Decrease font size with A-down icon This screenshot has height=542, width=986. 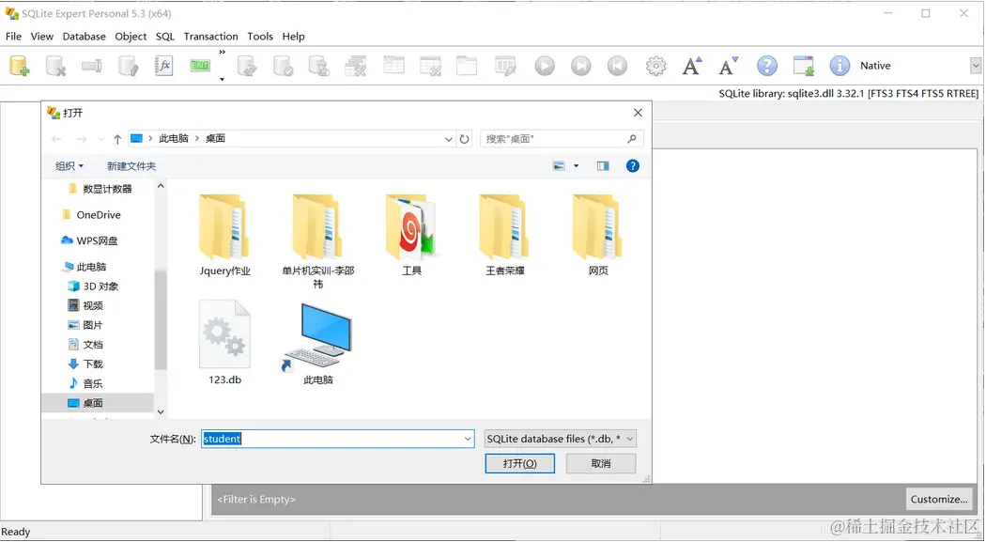click(x=729, y=66)
